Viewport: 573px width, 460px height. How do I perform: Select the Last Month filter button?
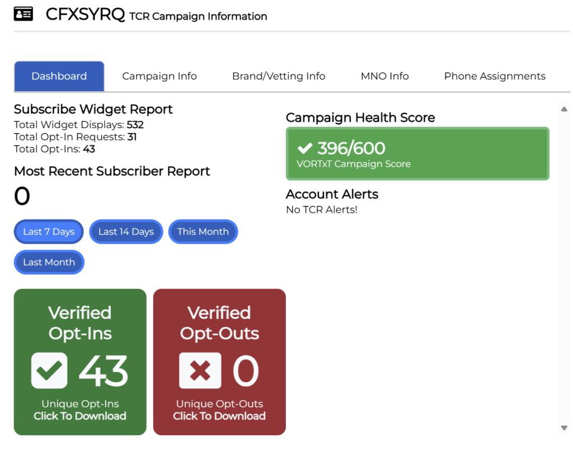point(49,262)
